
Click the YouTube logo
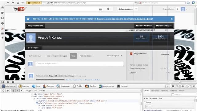pyautogui.click(x=19, y=9)
